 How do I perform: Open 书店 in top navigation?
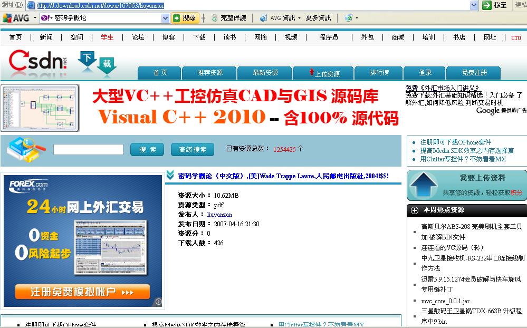point(459,37)
